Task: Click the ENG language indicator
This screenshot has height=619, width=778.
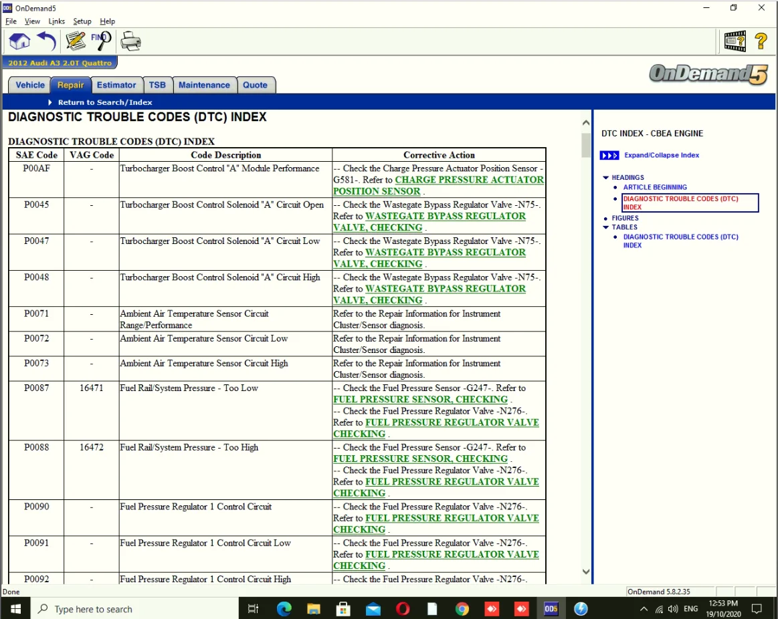Action: click(690, 609)
